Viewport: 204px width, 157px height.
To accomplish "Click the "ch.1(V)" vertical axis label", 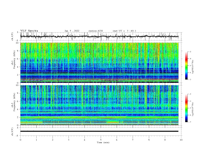I will click(x=12, y=36).
